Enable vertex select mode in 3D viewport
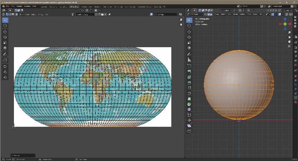Viewport: 298px width, 161px height. click(x=205, y=14)
